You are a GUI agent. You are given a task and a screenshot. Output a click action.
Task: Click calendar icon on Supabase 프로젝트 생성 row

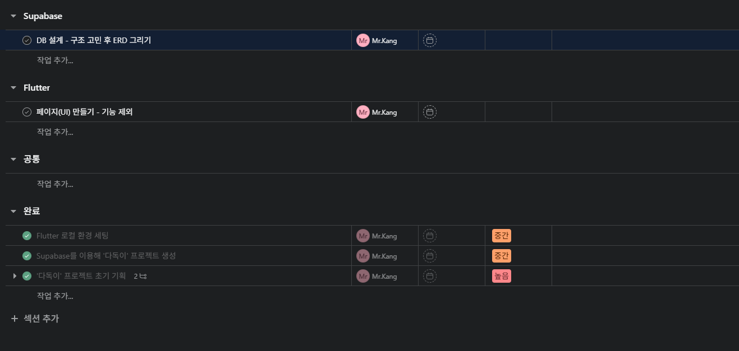click(429, 256)
